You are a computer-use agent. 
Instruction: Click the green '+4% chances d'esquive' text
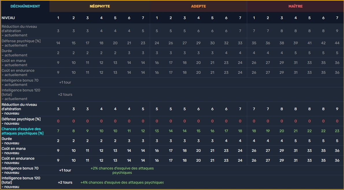click(122, 182)
